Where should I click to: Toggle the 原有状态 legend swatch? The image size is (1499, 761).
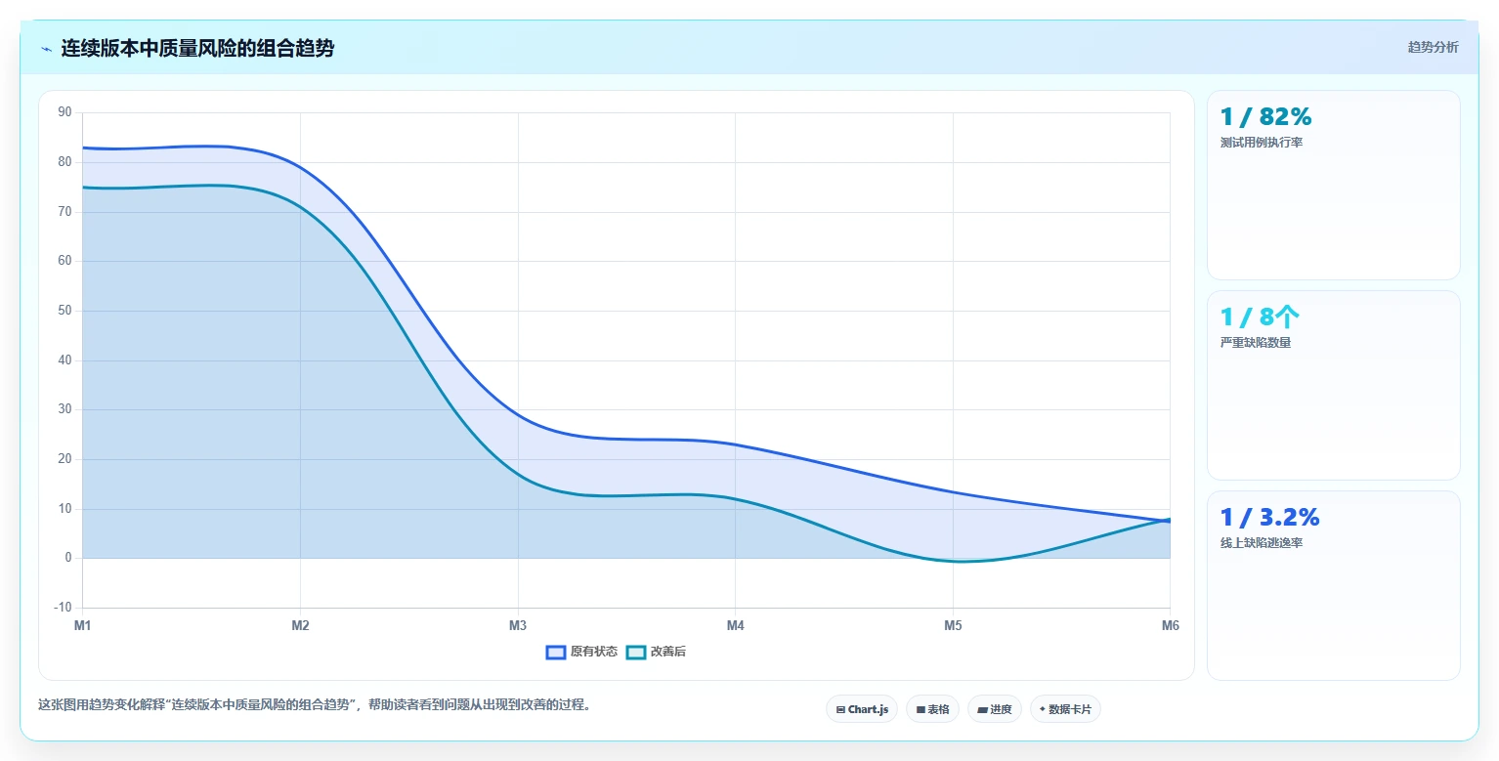point(556,652)
